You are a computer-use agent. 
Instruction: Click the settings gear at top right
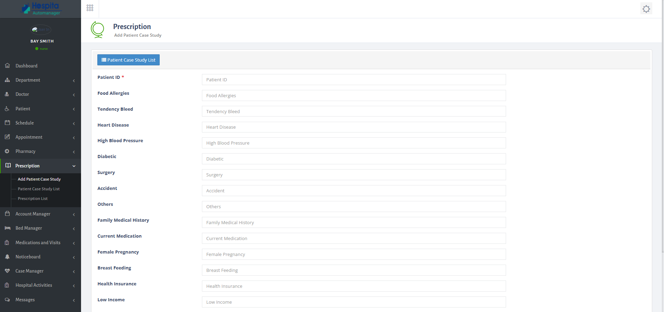[646, 9]
